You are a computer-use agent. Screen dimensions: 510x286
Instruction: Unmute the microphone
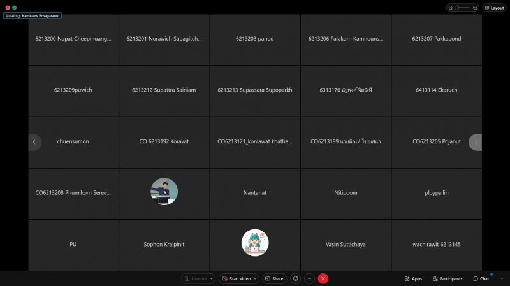195,278
